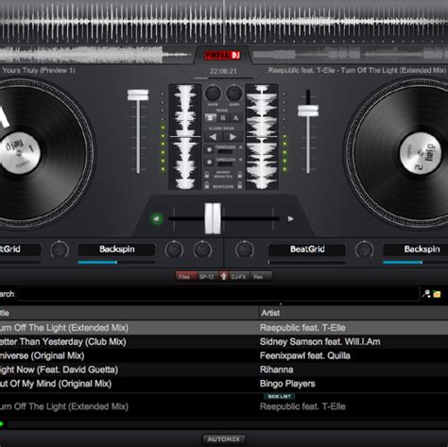Click the right deck vertical waveform

pos(262,137)
